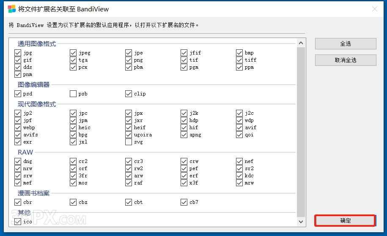Toggle the bmp checkbox

pyautogui.click(x=239, y=53)
